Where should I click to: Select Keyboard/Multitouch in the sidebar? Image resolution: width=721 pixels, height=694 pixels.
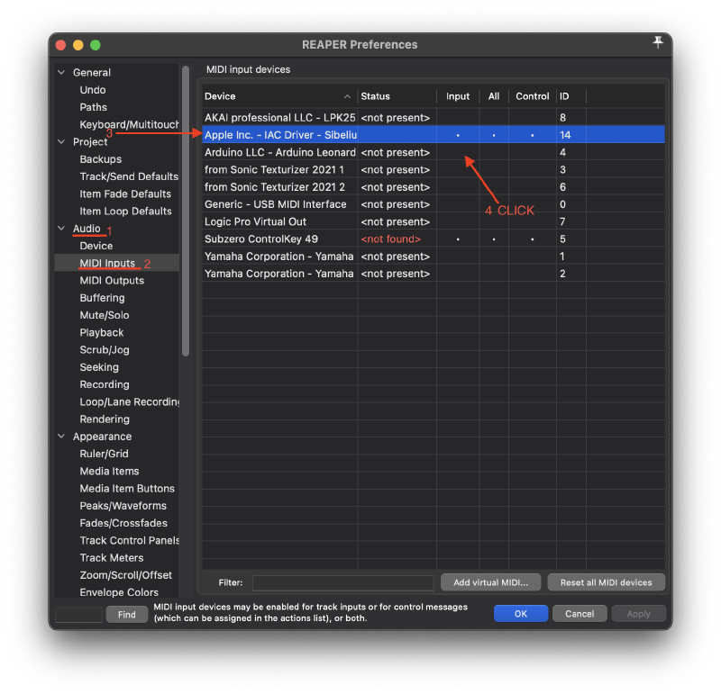[x=129, y=124]
